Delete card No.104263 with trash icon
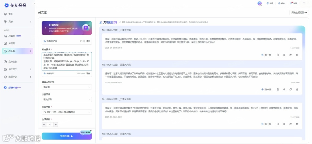This screenshot has width=312, height=144. point(297,124)
